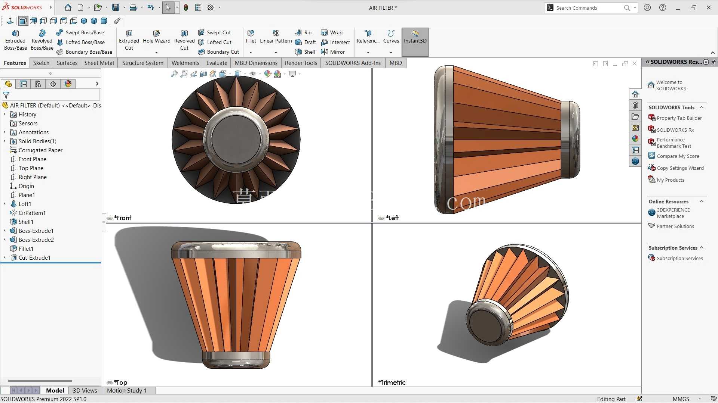The image size is (718, 403).
Task: Open the DisplayManager appearance tab
Action: pos(68,84)
